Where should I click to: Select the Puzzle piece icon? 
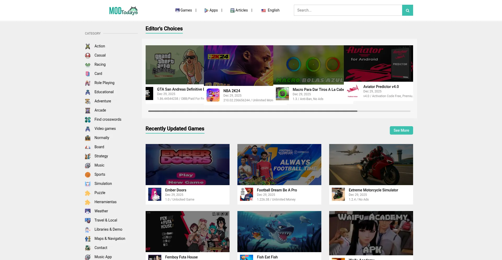click(x=88, y=193)
